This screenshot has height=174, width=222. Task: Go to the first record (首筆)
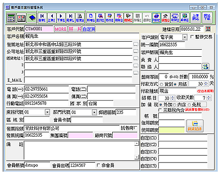[42, 18]
